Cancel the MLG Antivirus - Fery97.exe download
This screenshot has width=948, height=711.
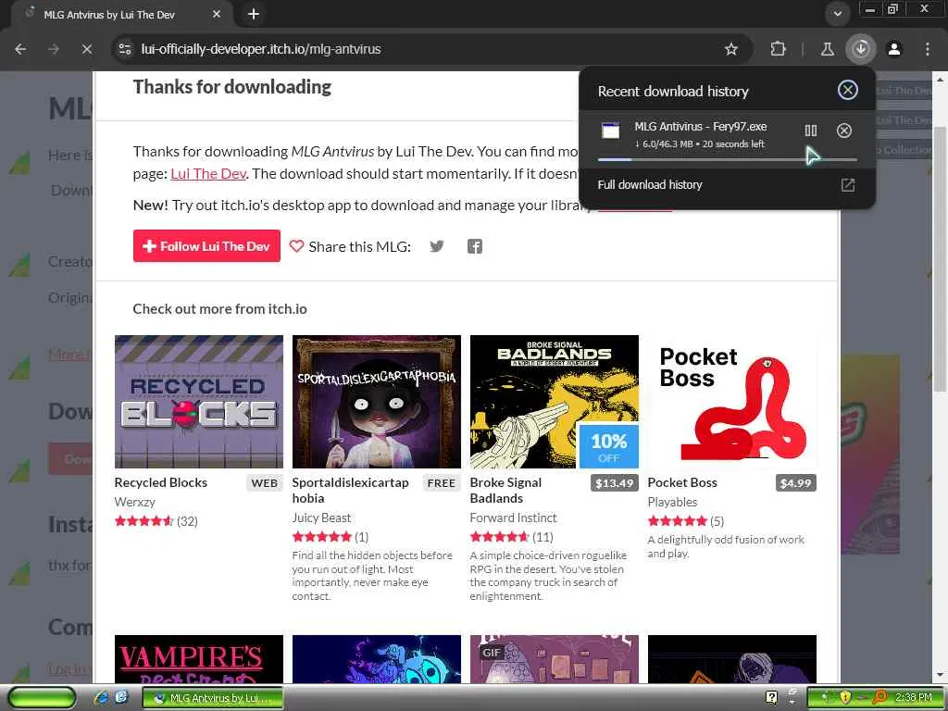pos(844,131)
